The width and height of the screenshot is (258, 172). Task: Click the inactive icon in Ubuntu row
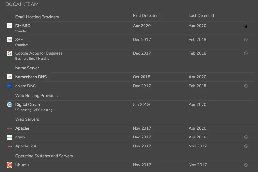click(x=246, y=165)
